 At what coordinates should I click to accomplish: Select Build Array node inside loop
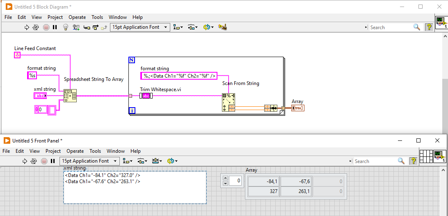(271, 108)
